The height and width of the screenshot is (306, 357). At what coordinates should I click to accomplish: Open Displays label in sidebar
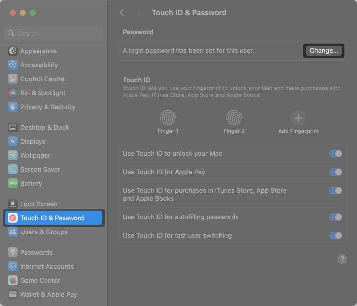33,142
